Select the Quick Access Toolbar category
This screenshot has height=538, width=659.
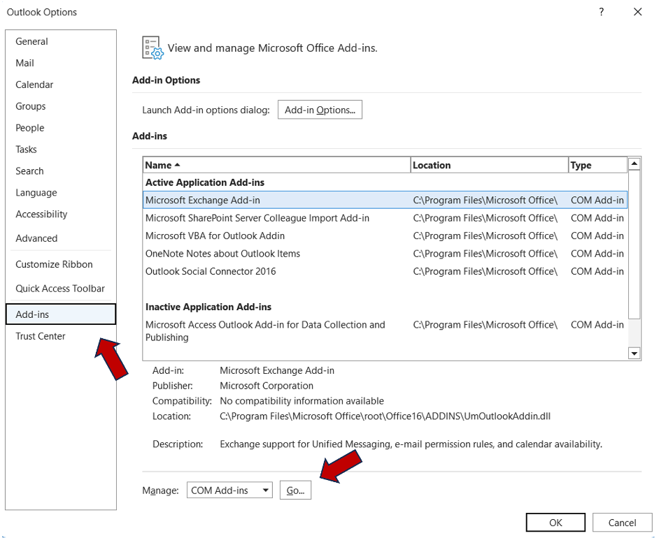coord(60,289)
